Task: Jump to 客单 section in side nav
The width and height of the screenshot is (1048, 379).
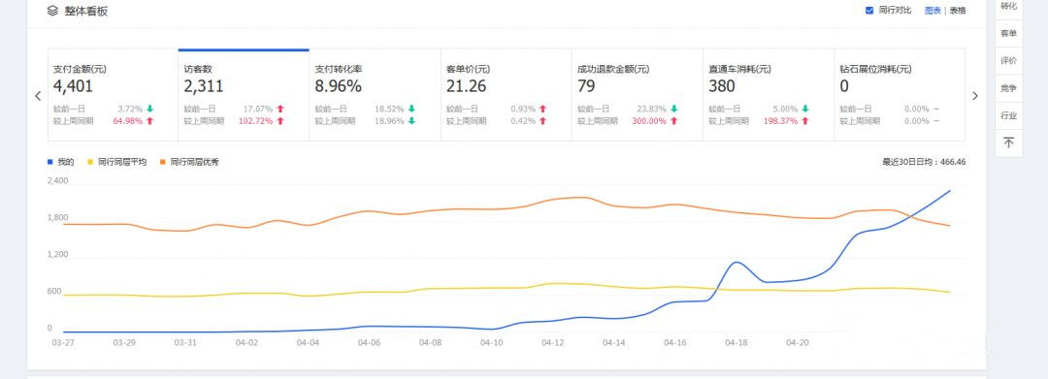Action: [1008, 33]
